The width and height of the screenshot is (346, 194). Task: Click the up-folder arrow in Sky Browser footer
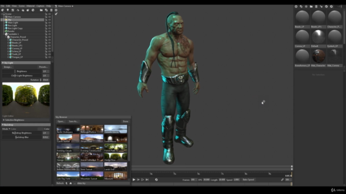(x=66, y=183)
